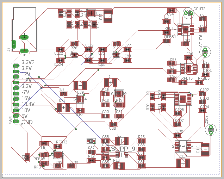Click capacitor C100 footprint
This screenshot has height=179, width=224.
tap(74, 166)
